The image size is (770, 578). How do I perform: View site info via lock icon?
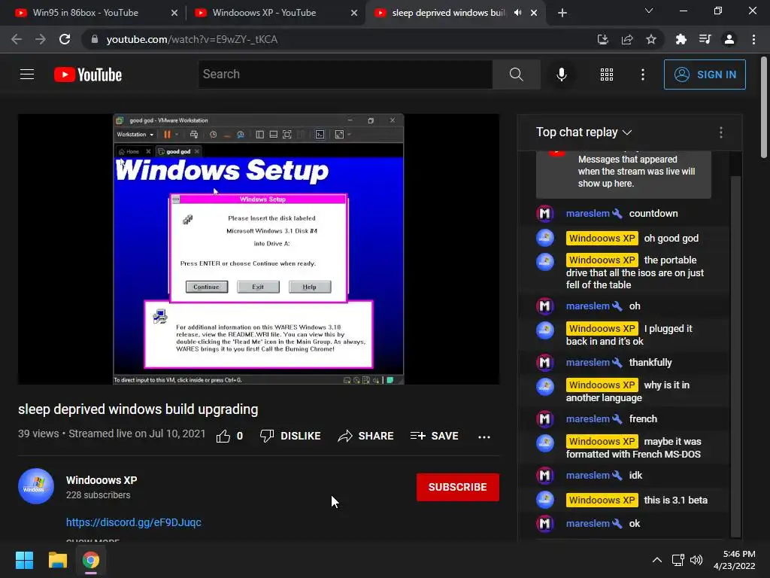tap(95, 39)
